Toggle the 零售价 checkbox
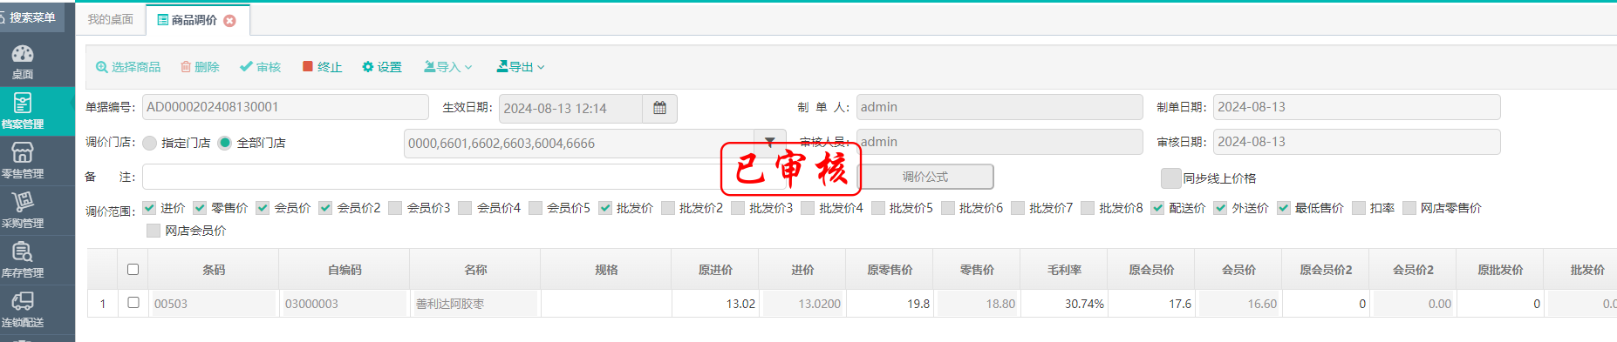Viewport: 1617px width, 342px height. click(200, 208)
